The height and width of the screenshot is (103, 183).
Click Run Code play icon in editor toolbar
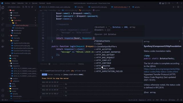click(x=174, y=7)
